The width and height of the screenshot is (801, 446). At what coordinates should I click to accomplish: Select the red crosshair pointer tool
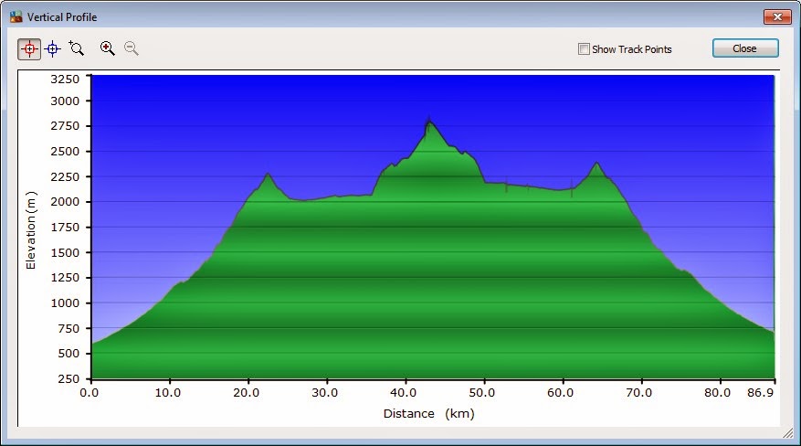point(29,48)
